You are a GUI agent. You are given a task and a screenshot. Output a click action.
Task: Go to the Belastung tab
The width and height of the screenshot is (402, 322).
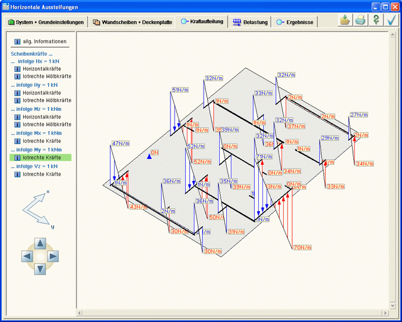250,22
